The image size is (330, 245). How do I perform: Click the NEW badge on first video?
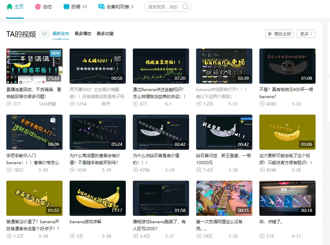coord(56,53)
